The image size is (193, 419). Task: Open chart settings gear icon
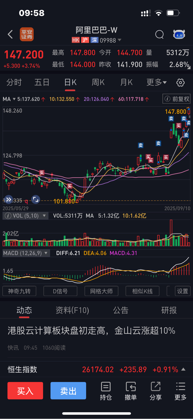[180, 82]
